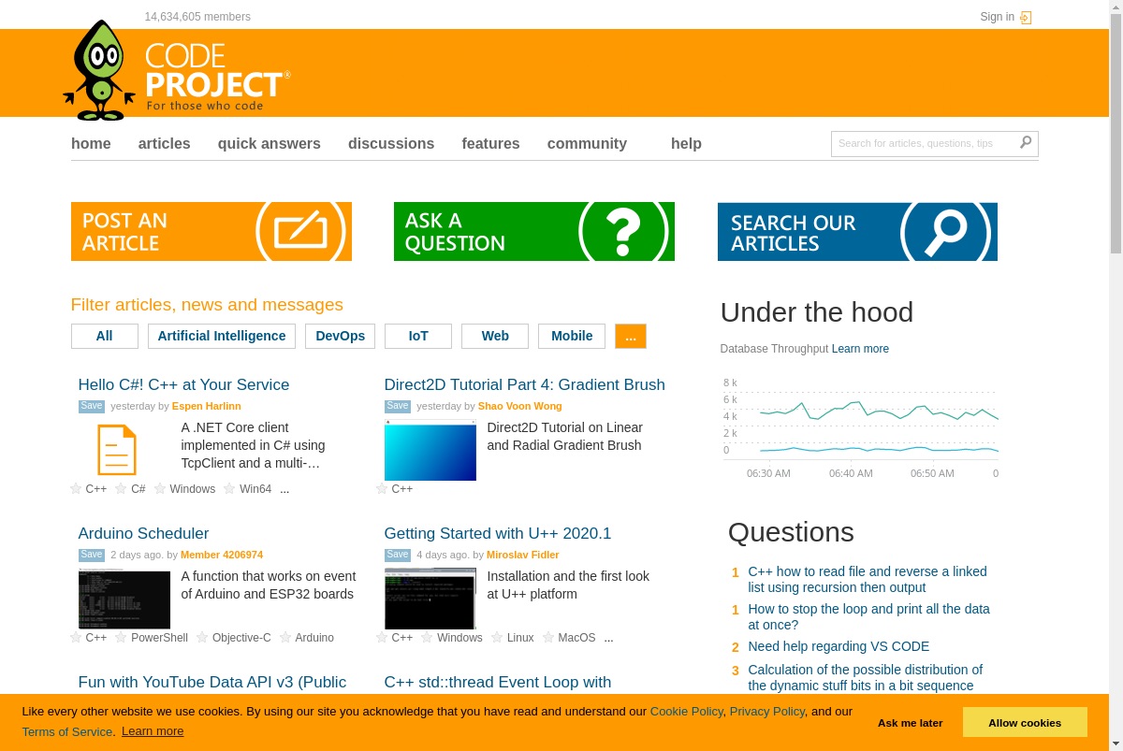Click the U++ article screenshot thumbnail
Viewport: 1123px width, 751px height.
click(x=430, y=599)
